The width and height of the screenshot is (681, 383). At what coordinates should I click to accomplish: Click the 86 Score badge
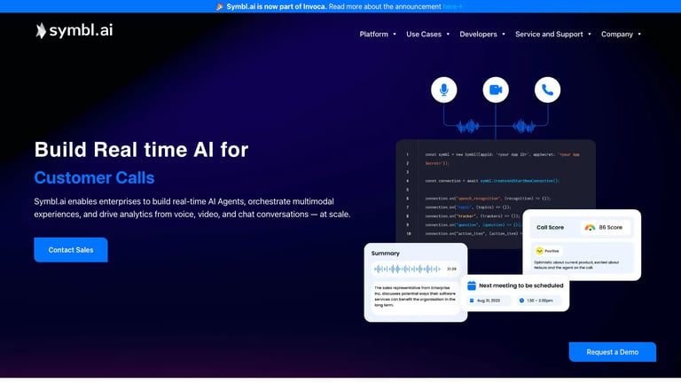point(606,228)
